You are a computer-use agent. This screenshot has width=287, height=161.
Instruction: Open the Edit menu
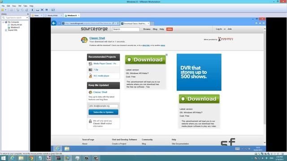[x=9, y=6]
